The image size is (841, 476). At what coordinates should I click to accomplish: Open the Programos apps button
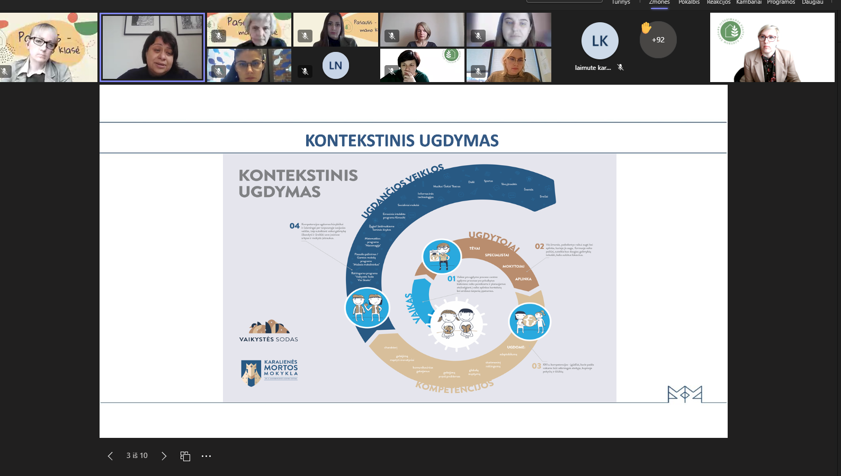click(781, 2)
